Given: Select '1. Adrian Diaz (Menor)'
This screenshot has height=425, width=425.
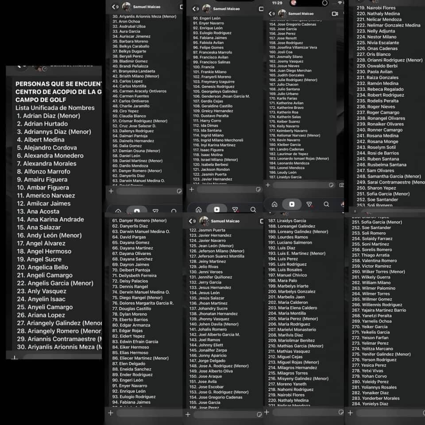Looking at the screenshot, I should coord(49,116).
